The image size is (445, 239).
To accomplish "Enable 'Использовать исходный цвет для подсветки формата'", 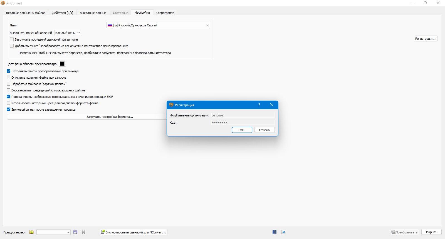I will pyautogui.click(x=8, y=103).
